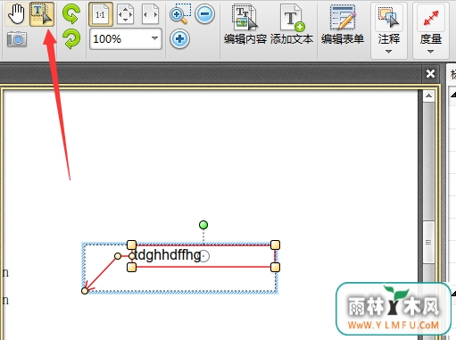456x340 pixels.
Task: Click the vertical scrollbar up arrow
Action: pos(428,96)
